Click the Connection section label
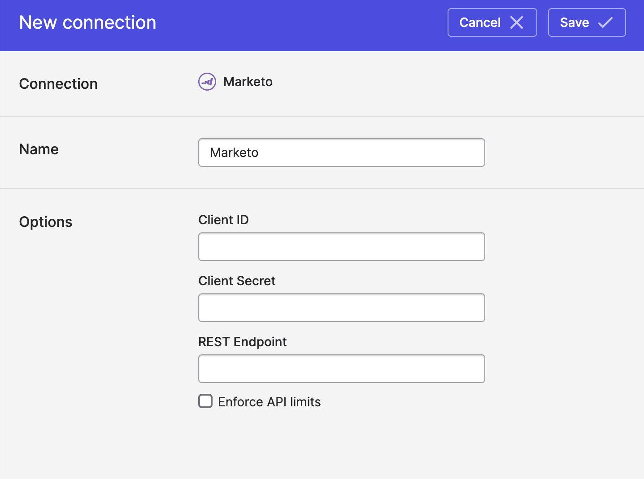The width and height of the screenshot is (644, 479). [58, 84]
